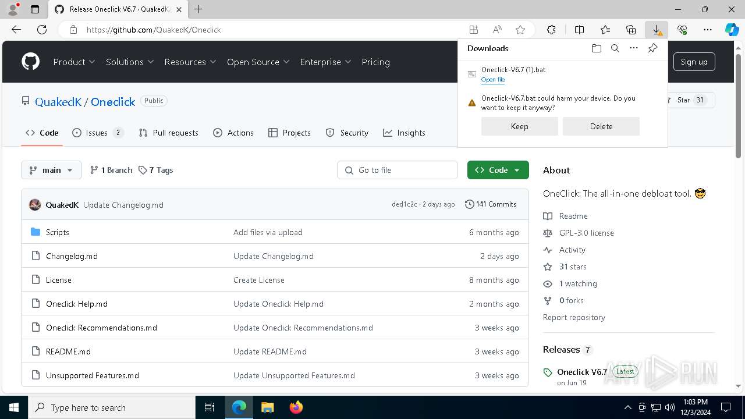Open the Edge profile icon

pyautogui.click(x=13, y=9)
